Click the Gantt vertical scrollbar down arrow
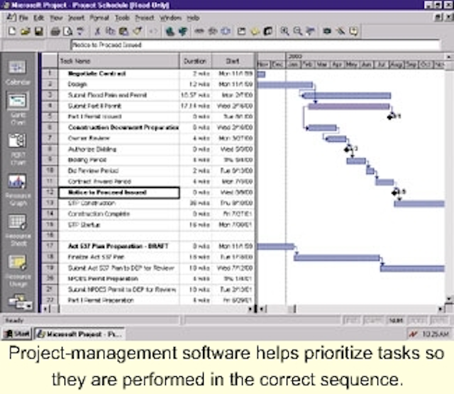 tap(449, 299)
